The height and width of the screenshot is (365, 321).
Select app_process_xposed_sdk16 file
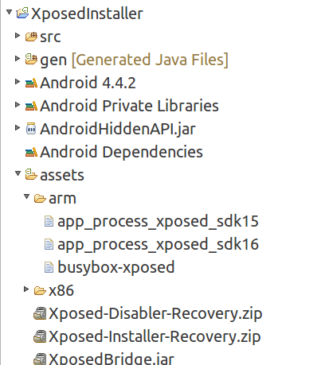click(x=158, y=245)
